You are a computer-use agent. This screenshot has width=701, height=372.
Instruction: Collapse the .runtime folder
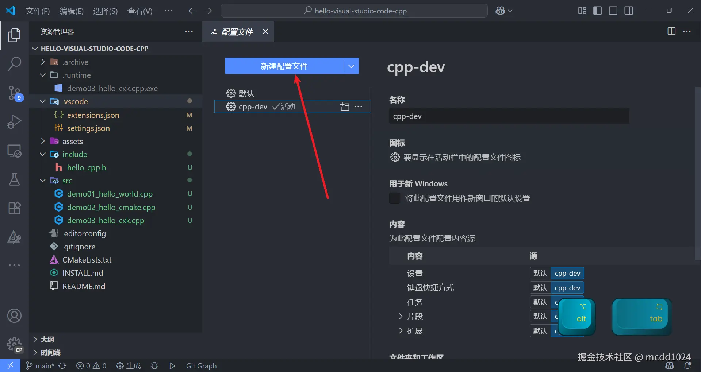(43, 75)
